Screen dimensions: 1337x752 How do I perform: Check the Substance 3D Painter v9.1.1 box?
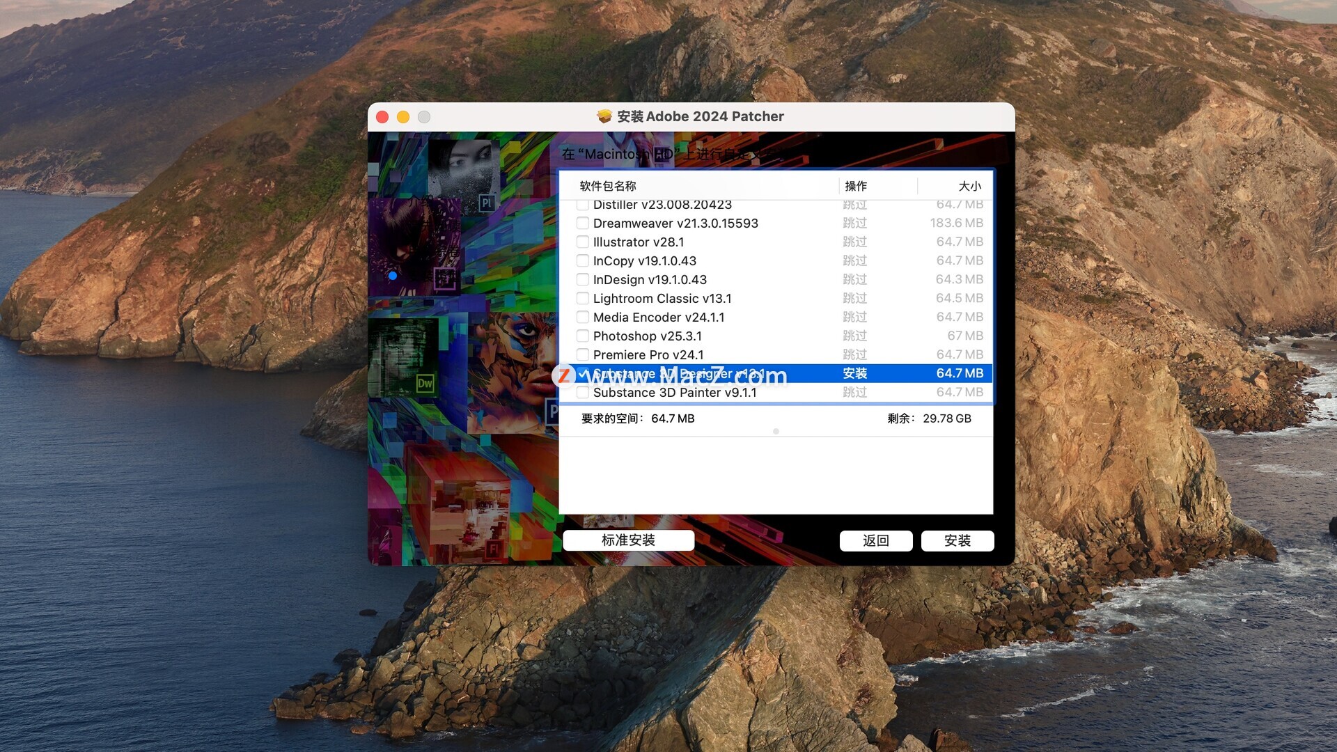tap(583, 393)
